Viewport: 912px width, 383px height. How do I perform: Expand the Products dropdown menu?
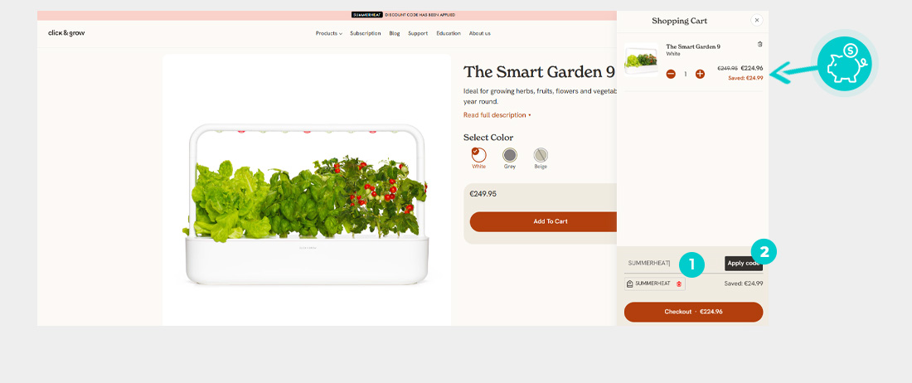(328, 33)
